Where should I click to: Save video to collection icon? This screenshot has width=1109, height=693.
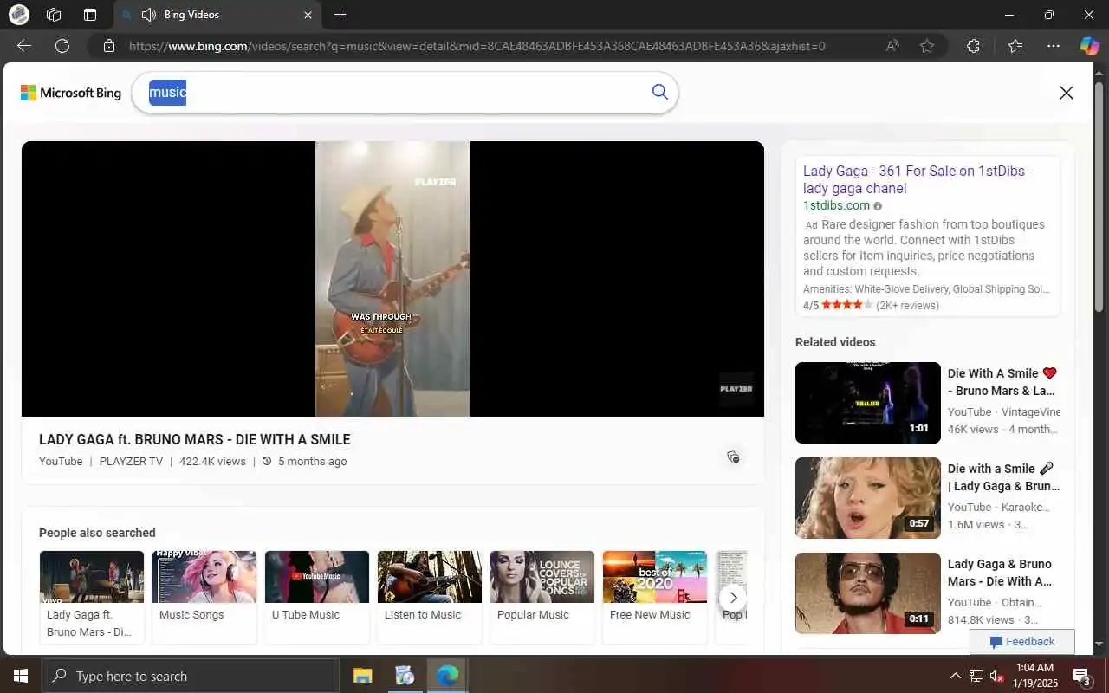733,457
